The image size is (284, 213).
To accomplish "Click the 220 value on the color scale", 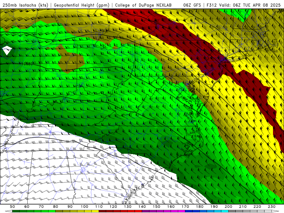I will 257,207.
